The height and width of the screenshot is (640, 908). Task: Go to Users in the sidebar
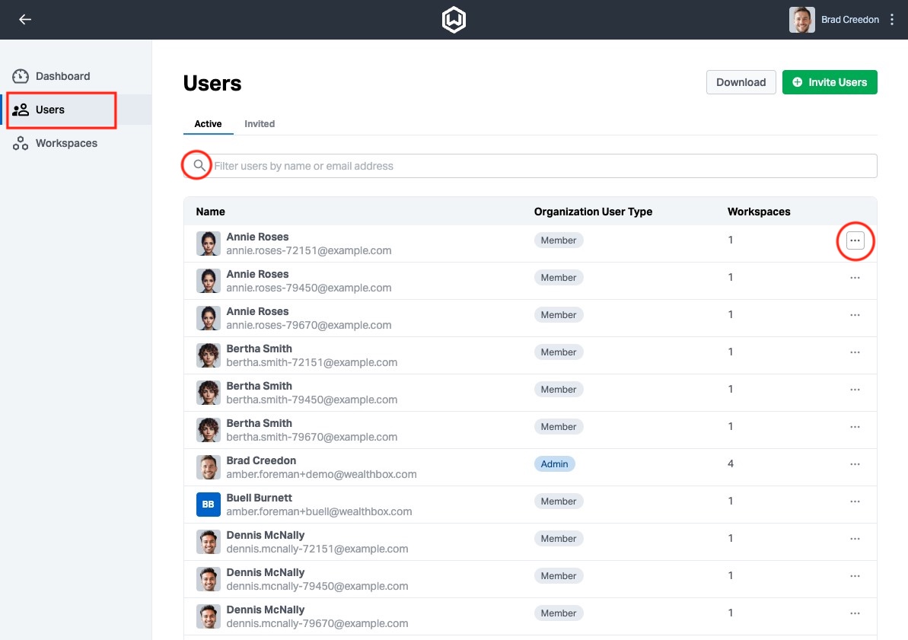tap(50, 110)
